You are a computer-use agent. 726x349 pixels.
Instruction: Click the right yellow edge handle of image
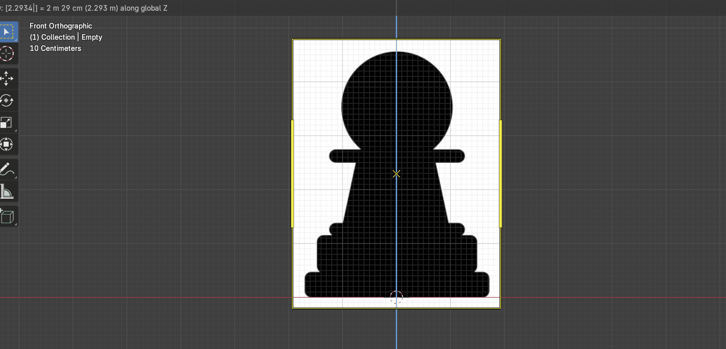tap(501, 173)
